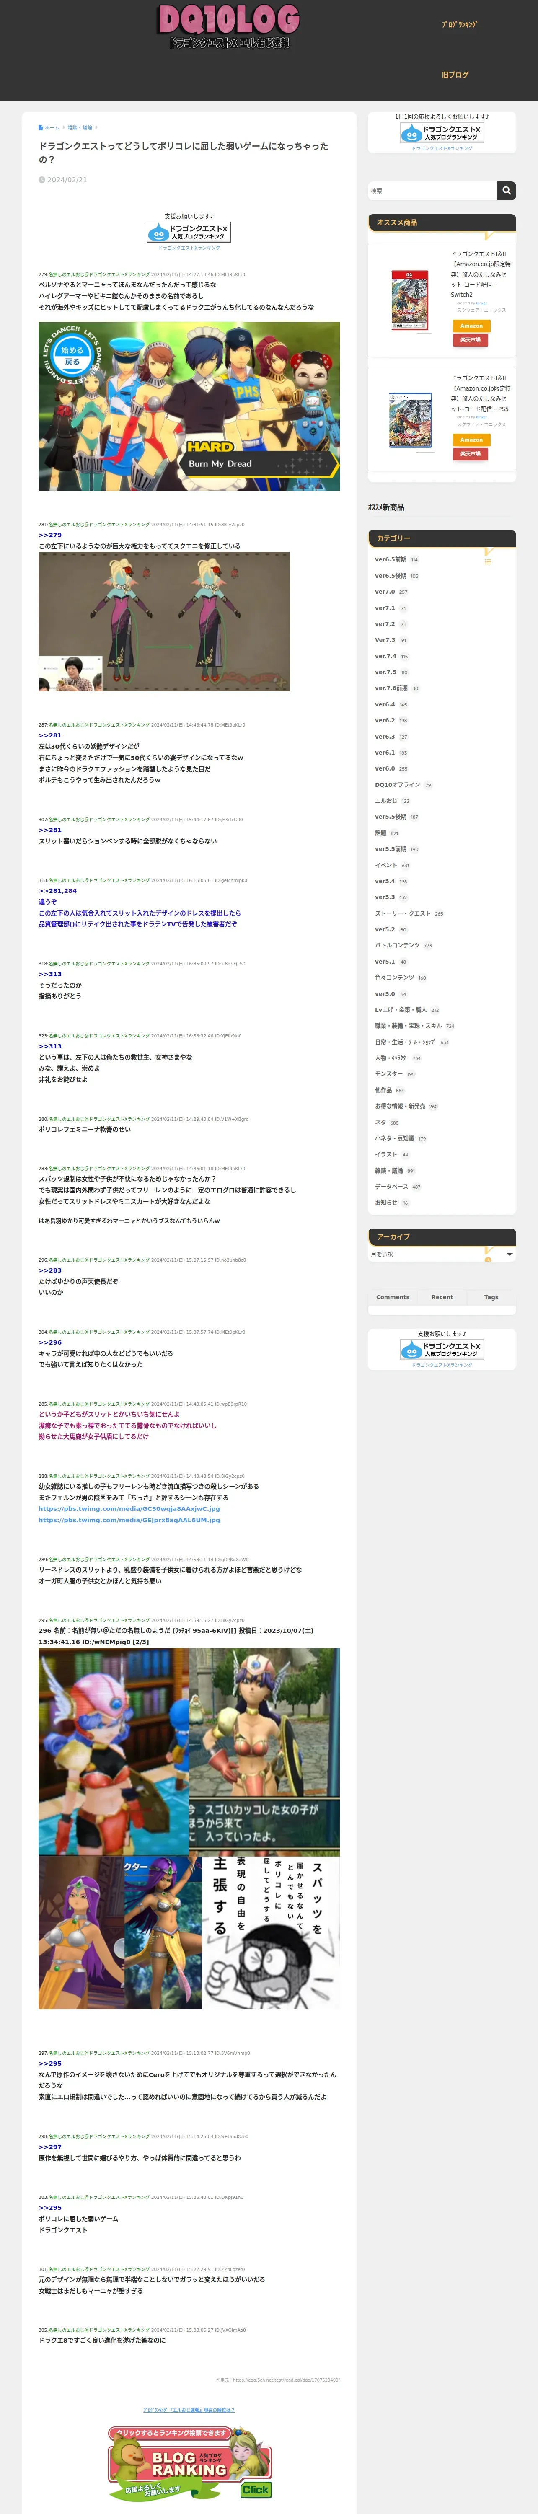Open the GEJprx8agAAL6UM.jpg image URL

(129, 1520)
